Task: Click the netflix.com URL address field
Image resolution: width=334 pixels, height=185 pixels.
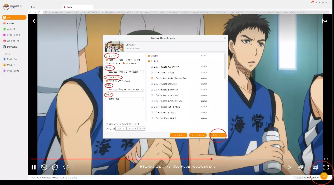Action: pos(185,12)
